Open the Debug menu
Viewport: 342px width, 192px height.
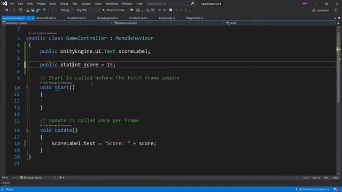click(64, 4)
